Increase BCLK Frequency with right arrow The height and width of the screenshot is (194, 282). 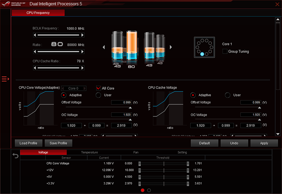(82, 35)
